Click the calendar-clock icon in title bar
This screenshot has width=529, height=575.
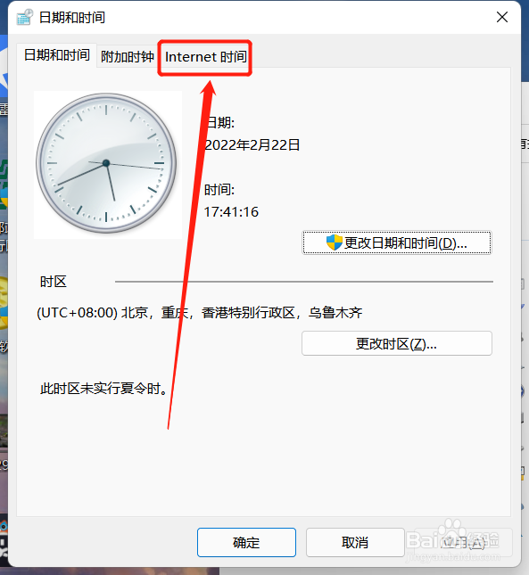[x=25, y=17]
